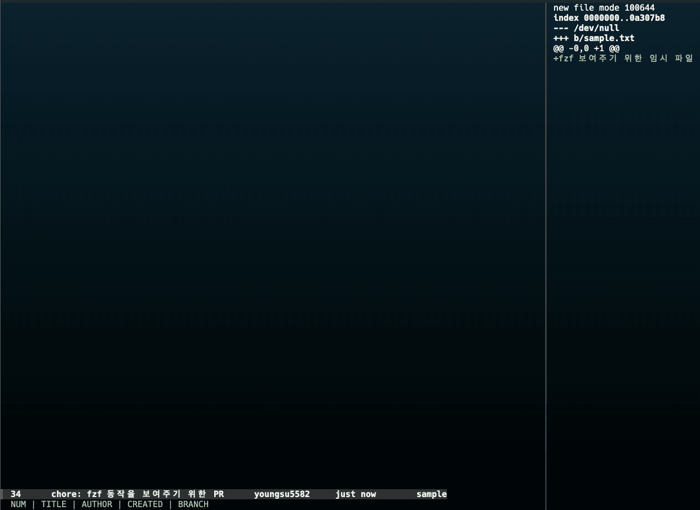Click the "sample" branch name in the row
Viewport: 700px width, 510px height.
[431, 494]
